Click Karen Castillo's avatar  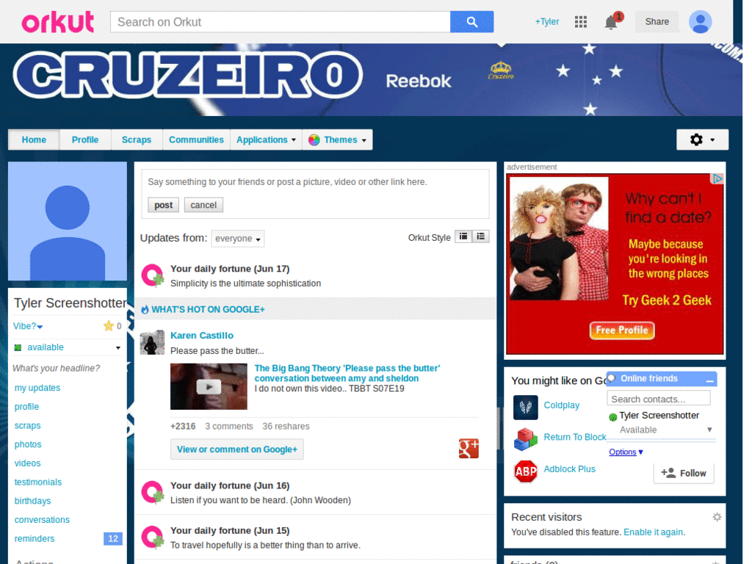[x=152, y=342]
